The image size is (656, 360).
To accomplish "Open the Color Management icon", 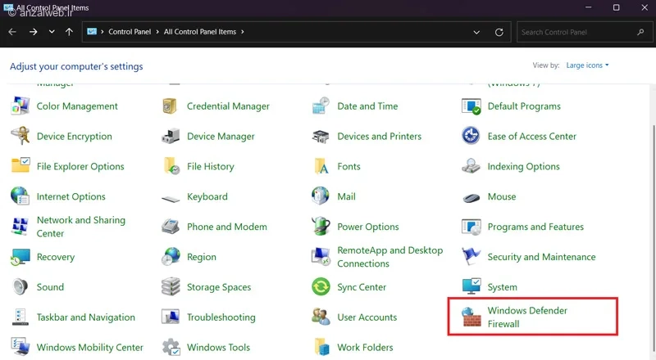I will coord(20,106).
